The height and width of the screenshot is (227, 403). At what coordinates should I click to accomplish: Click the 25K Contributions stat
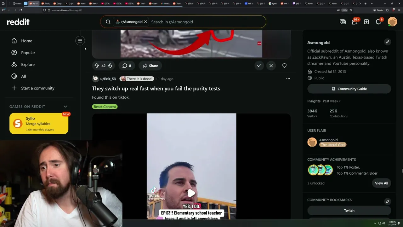tap(338, 113)
